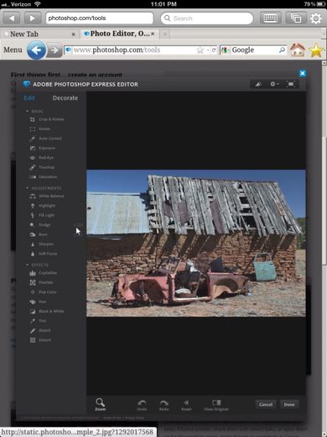Image resolution: width=327 pixels, height=437 pixels.
Task: Apply the Sketch effect
Action: click(x=40, y=330)
